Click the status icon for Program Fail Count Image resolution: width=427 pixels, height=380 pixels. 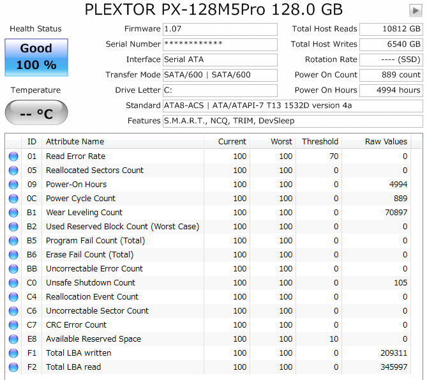(x=13, y=241)
